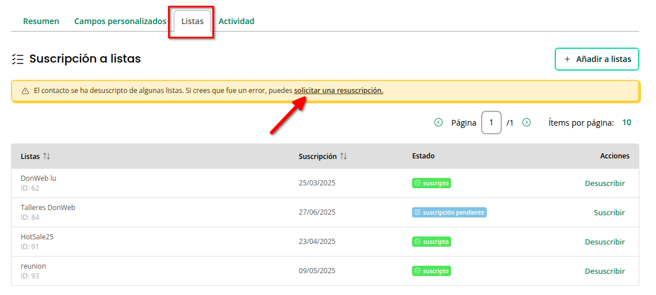Click the suscripto badge for DonWeb lu

point(431,184)
